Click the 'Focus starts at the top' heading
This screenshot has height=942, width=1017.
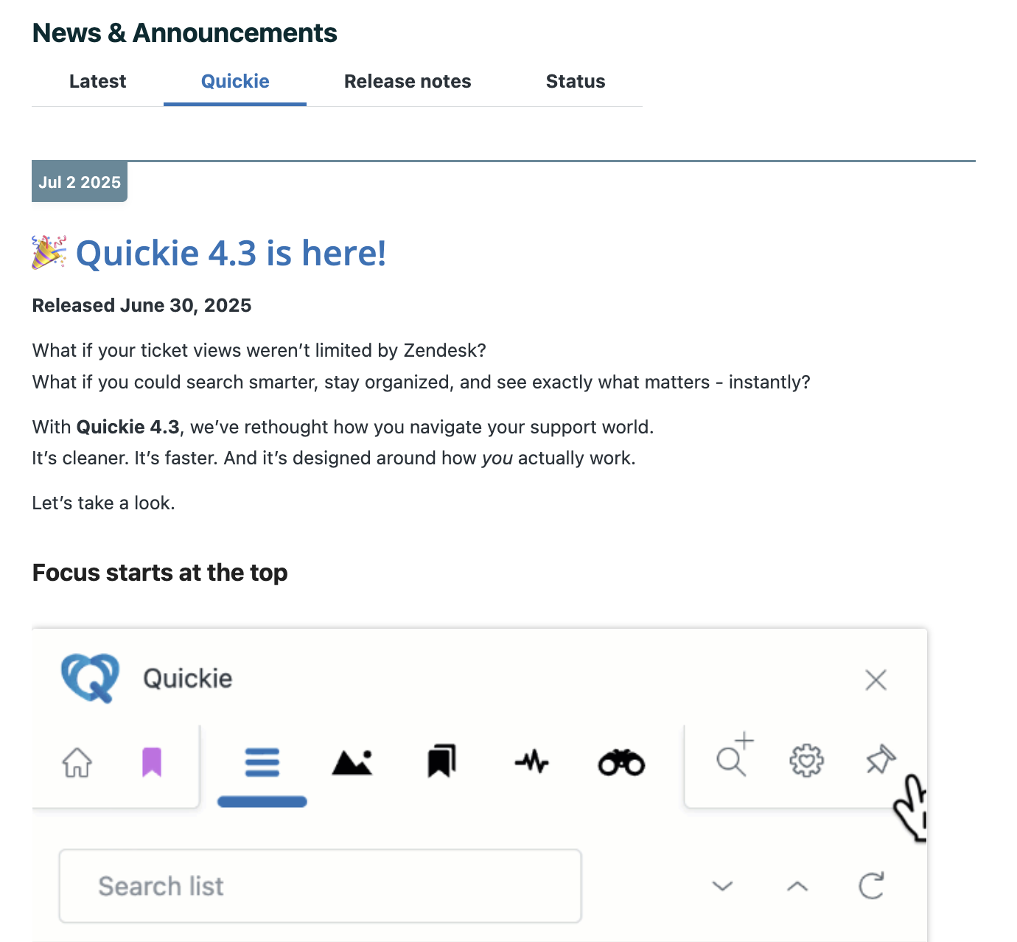160,573
